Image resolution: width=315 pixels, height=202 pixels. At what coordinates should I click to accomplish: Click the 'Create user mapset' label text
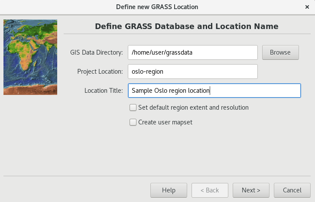[x=165, y=122]
